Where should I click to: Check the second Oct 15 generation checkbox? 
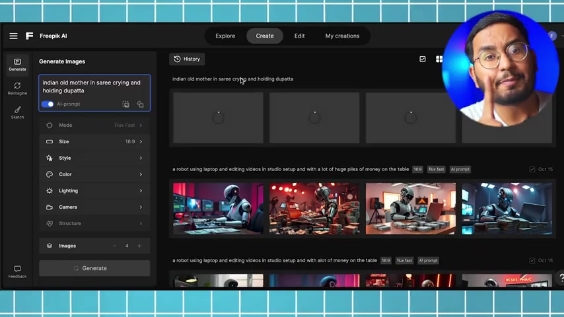(x=532, y=260)
